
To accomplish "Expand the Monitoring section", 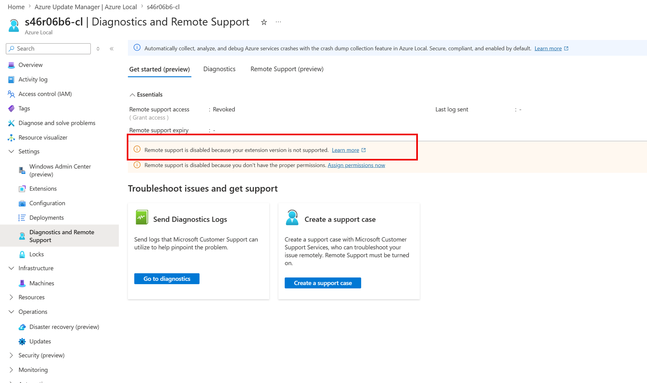I will coord(11,370).
